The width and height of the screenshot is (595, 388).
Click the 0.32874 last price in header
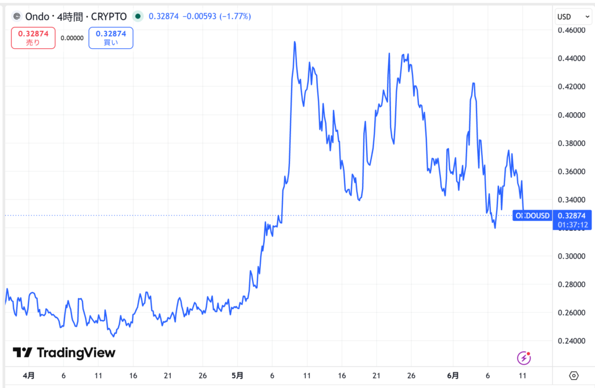(x=163, y=16)
